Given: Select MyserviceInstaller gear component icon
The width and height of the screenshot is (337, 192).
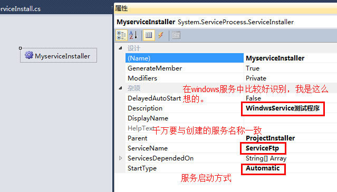Looking at the screenshot, I should [29, 55].
